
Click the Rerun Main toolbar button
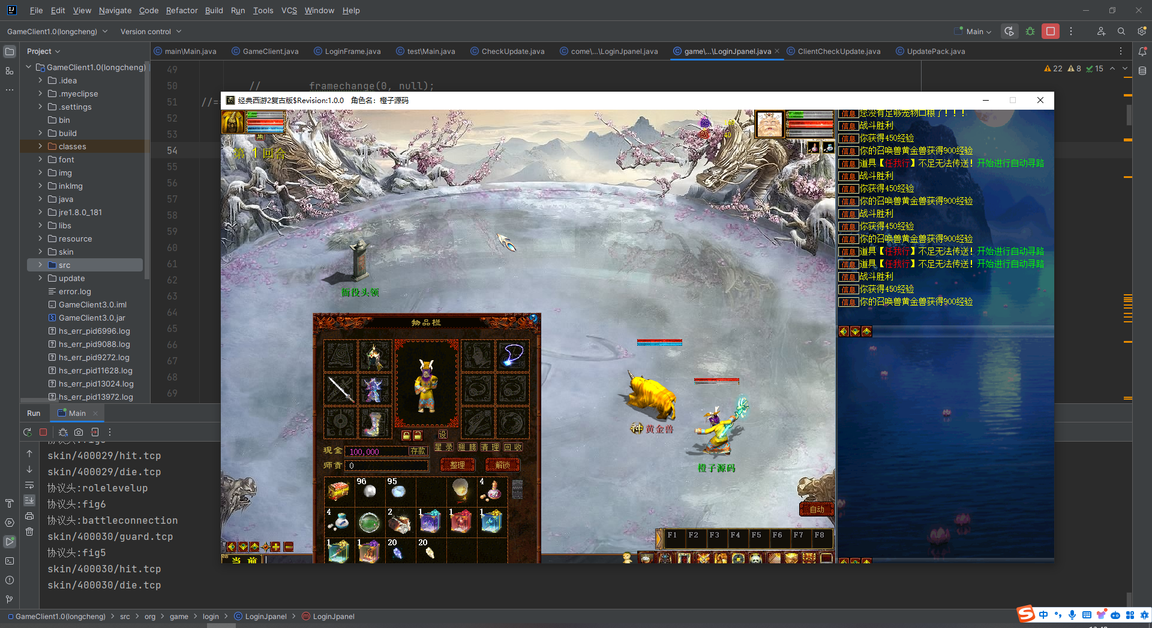pyautogui.click(x=1009, y=31)
